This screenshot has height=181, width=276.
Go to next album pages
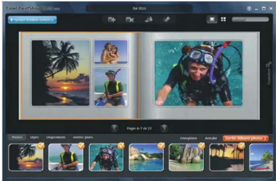pos(164,128)
